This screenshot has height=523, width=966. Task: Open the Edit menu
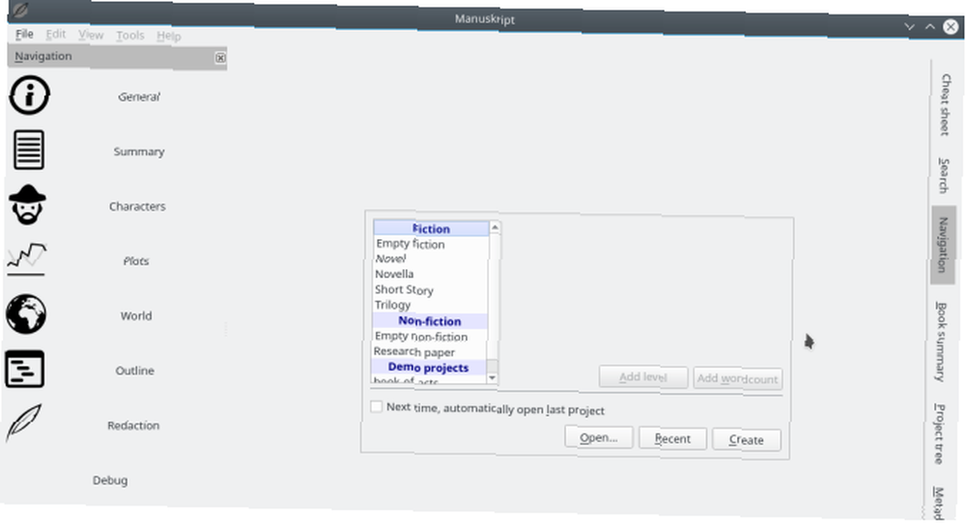click(56, 35)
